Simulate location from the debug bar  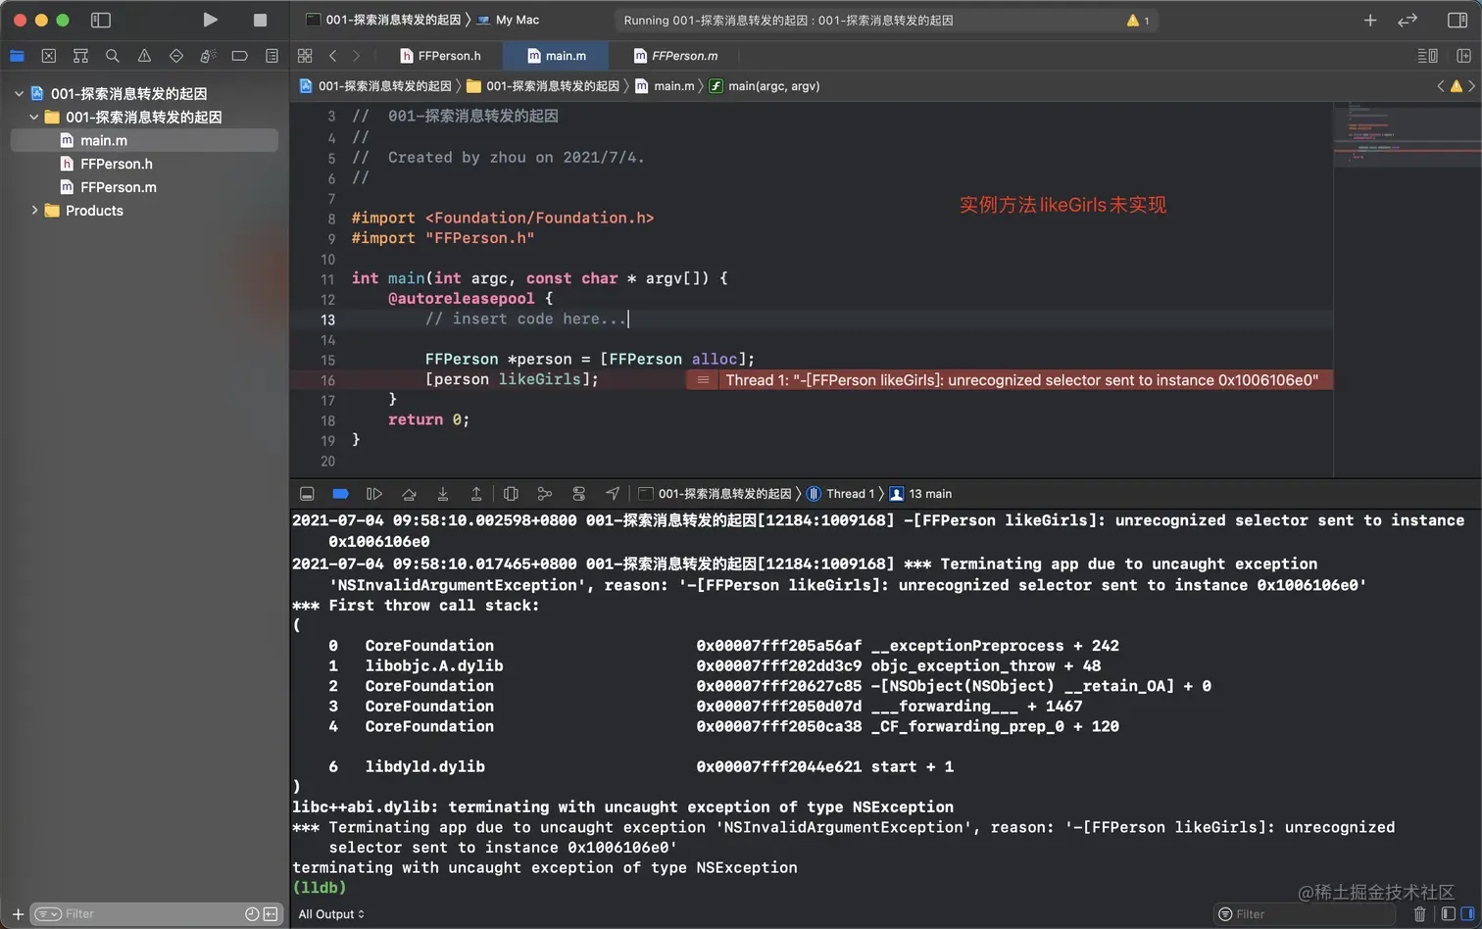pos(613,494)
